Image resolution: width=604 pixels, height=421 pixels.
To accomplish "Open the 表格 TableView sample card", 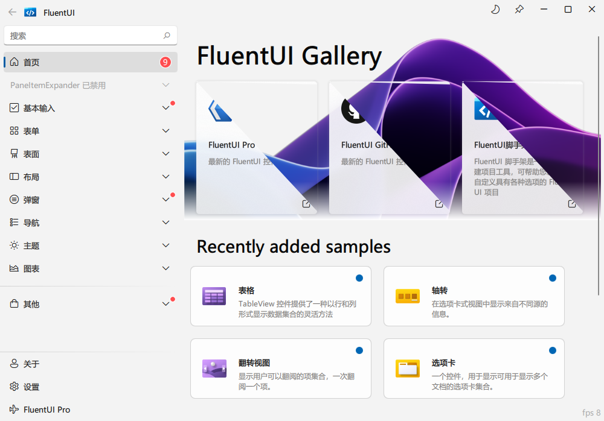I will click(x=281, y=296).
